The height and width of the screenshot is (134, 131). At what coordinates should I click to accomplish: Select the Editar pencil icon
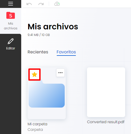pyautogui.click(x=11, y=41)
